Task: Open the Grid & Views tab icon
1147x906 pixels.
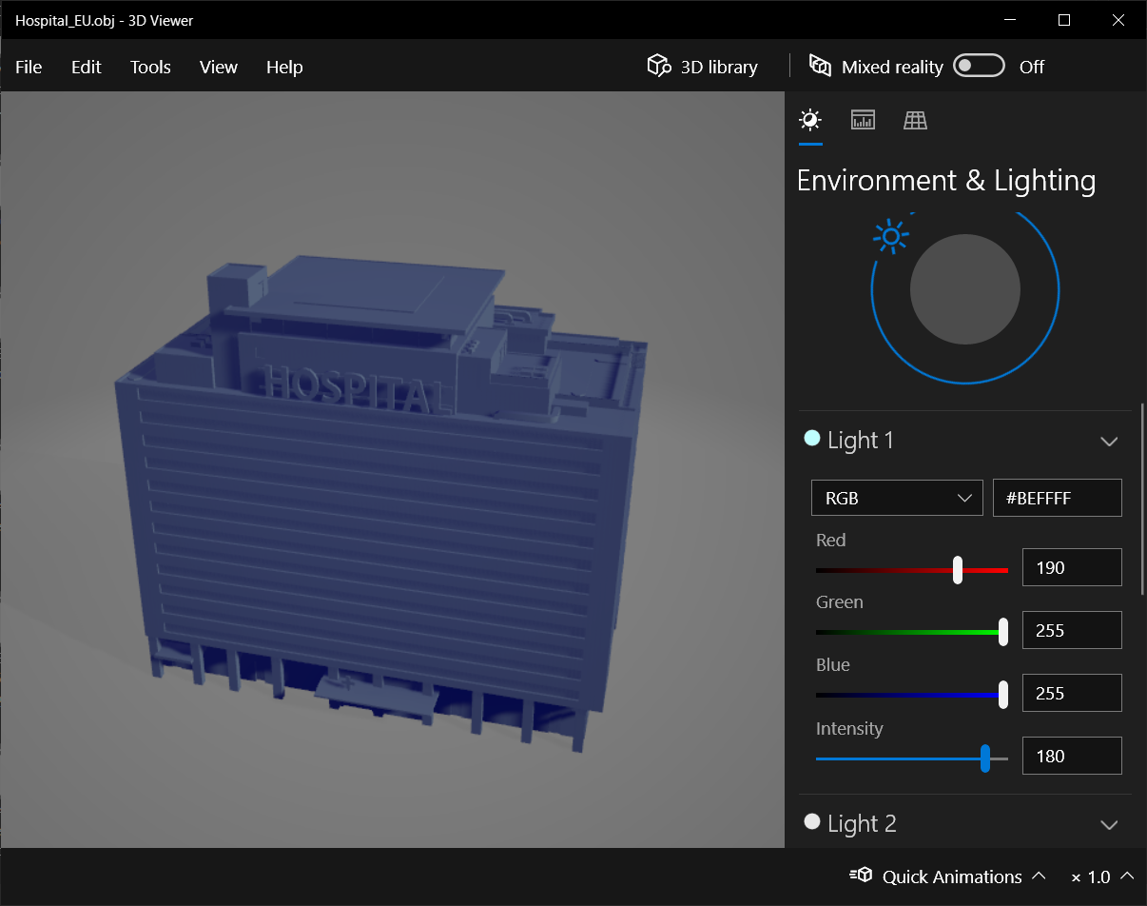Action: point(915,120)
